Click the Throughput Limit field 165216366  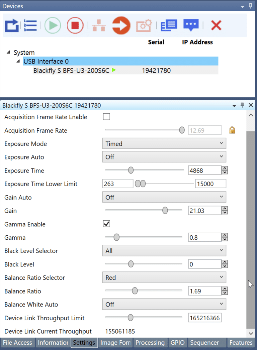205,318
